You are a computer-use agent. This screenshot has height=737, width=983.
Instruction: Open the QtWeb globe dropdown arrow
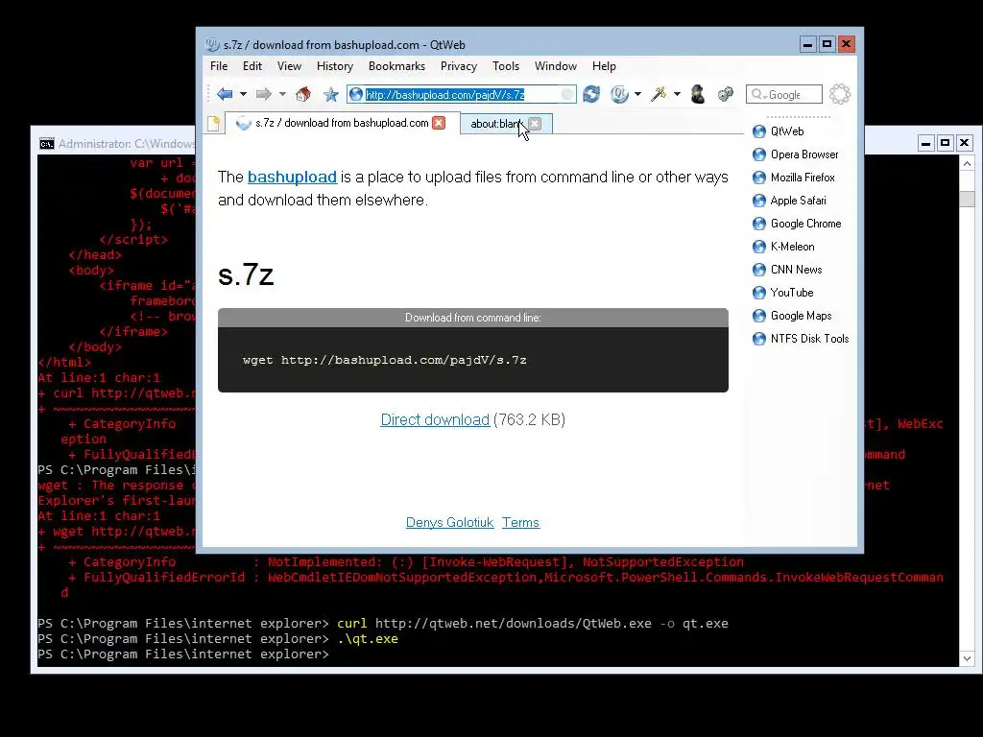coord(638,94)
